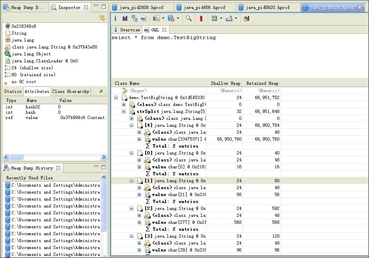Expand the value char[33475371] node

[139, 139]
